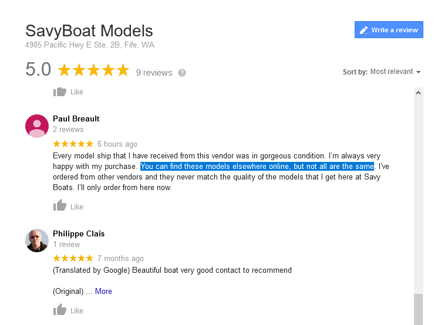The image size is (448, 325).
Task: Click the Philippe Clais reviewer name
Action: [x=79, y=233]
